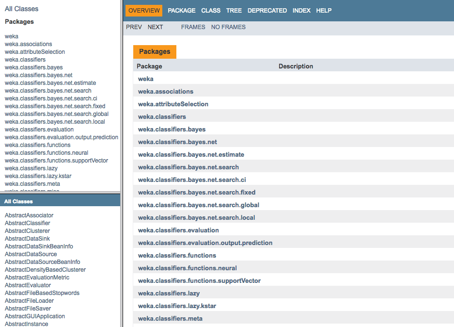The image size is (454, 327).
Task: Open weka.classifiers.bayes.net in Packages table
Action: coord(177,142)
